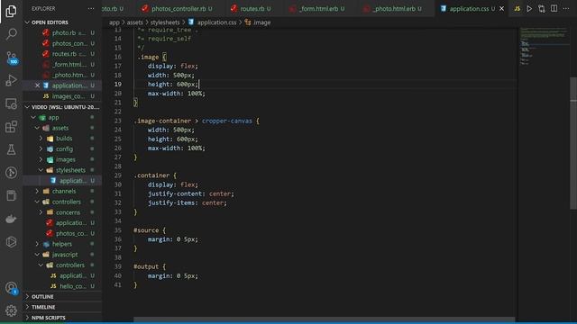This screenshot has height=324, width=577.
Task: Click 'application.css' breadcrumb segment
Action: pyautogui.click(x=213, y=22)
